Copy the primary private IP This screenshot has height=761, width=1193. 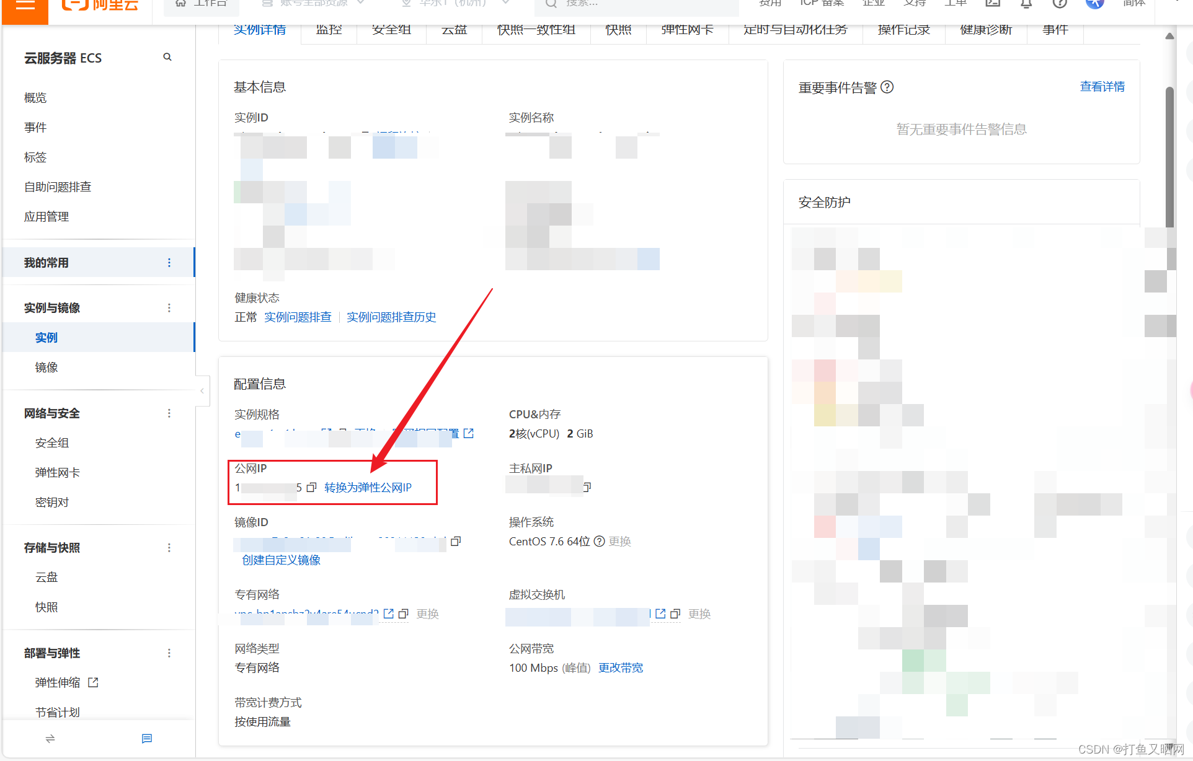(x=587, y=487)
